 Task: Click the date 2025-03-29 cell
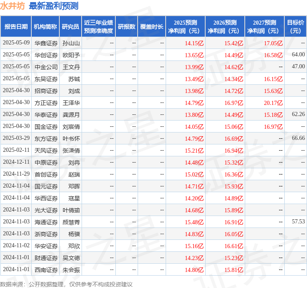point(16,138)
